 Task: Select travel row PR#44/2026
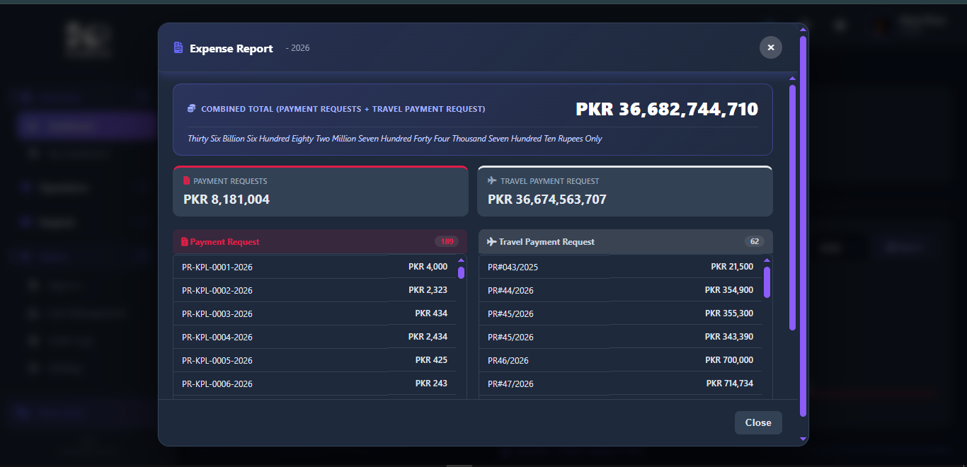[620, 290]
